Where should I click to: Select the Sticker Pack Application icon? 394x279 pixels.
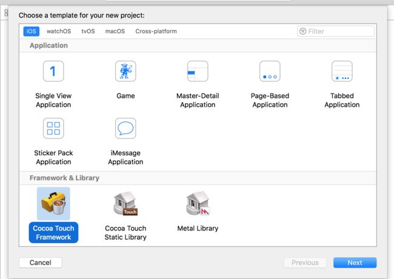click(x=53, y=128)
